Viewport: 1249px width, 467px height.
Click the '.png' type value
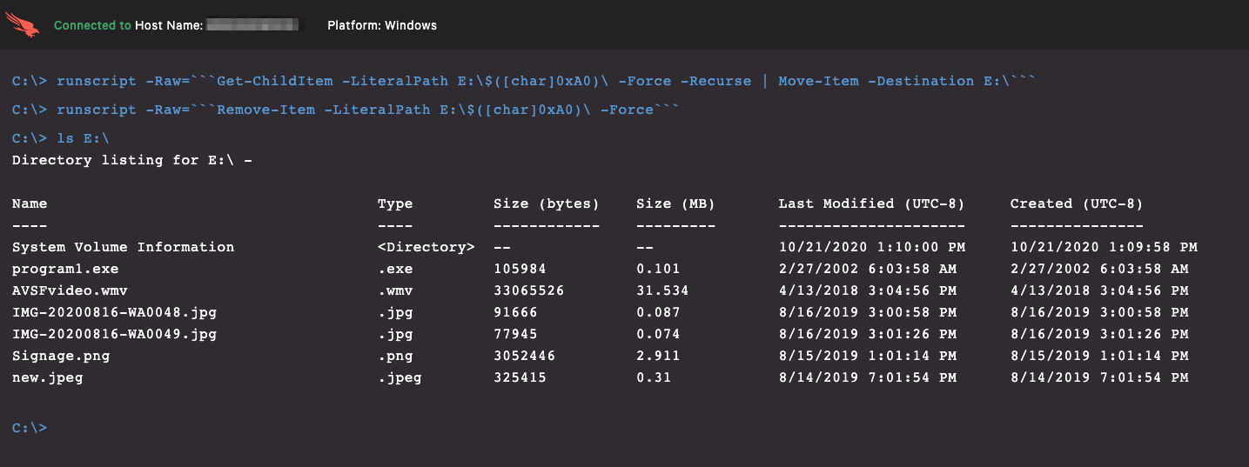coord(395,356)
